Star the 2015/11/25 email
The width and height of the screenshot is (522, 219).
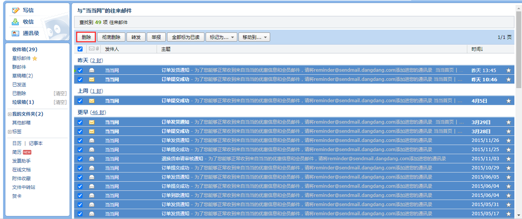(x=509, y=149)
